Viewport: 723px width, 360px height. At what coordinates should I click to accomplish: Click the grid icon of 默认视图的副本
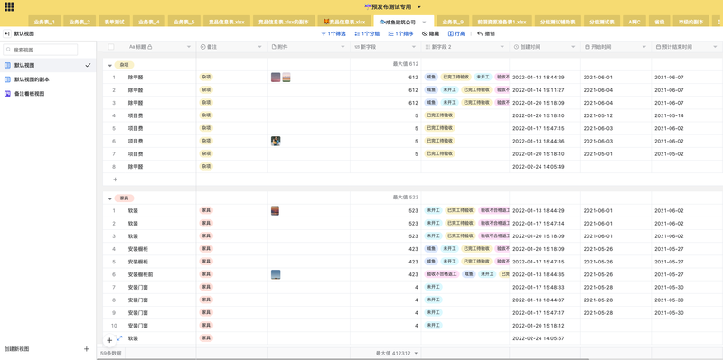click(7, 79)
